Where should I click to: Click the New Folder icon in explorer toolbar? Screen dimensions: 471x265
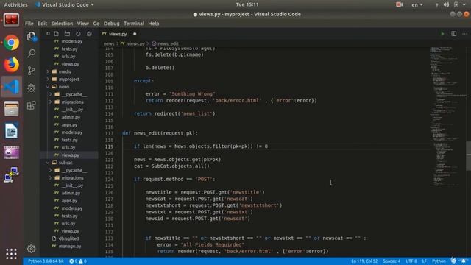pyautogui.click(x=67, y=34)
